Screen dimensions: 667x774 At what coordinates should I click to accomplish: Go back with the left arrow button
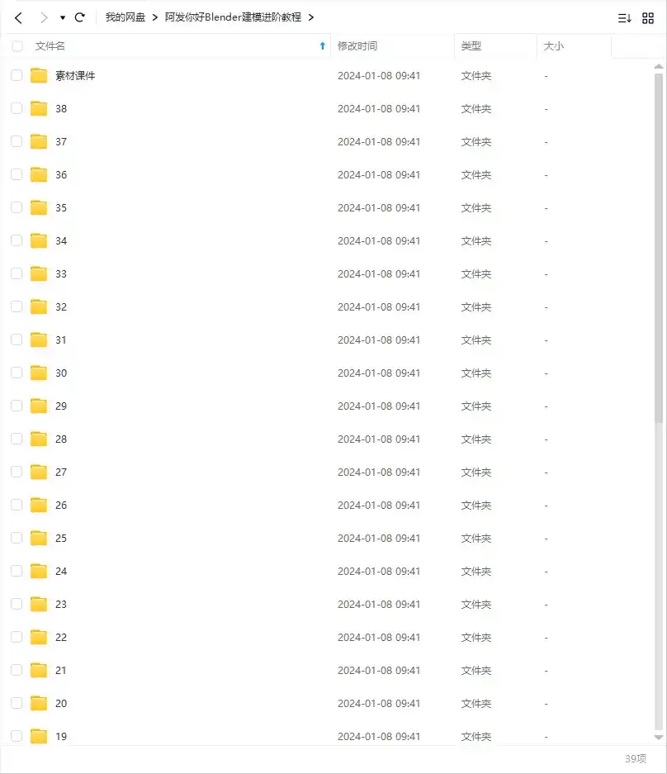pos(18,17)
